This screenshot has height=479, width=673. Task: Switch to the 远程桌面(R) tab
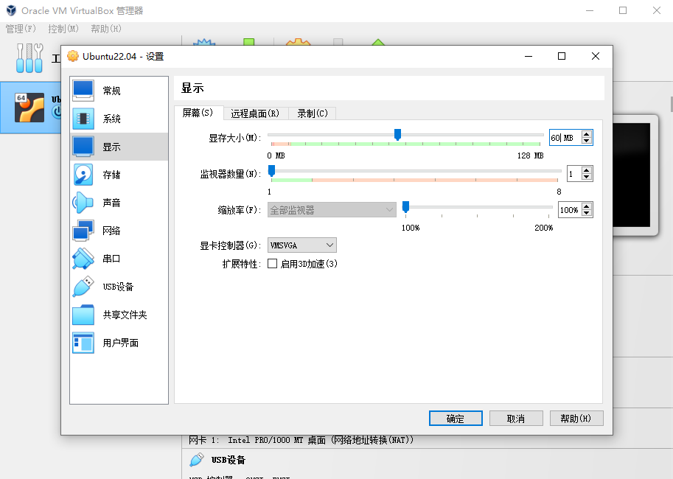(255, 113)
